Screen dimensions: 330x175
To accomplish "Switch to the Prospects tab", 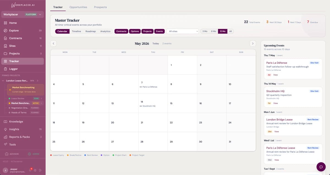I will tap(100, 7).
